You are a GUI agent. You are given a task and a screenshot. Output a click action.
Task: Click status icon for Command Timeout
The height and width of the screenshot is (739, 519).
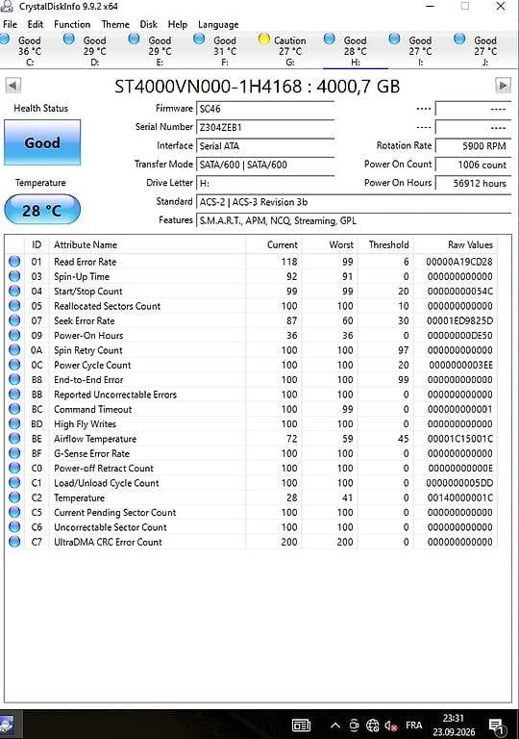(x=14, y=409)
